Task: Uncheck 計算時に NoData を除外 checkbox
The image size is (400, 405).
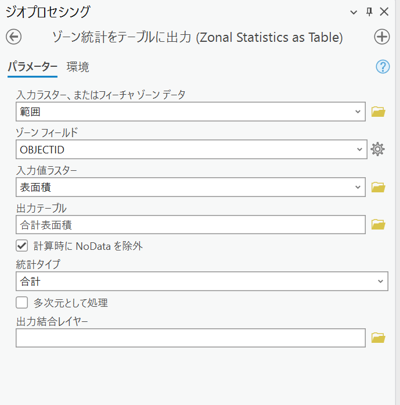Action: [21, 245]
